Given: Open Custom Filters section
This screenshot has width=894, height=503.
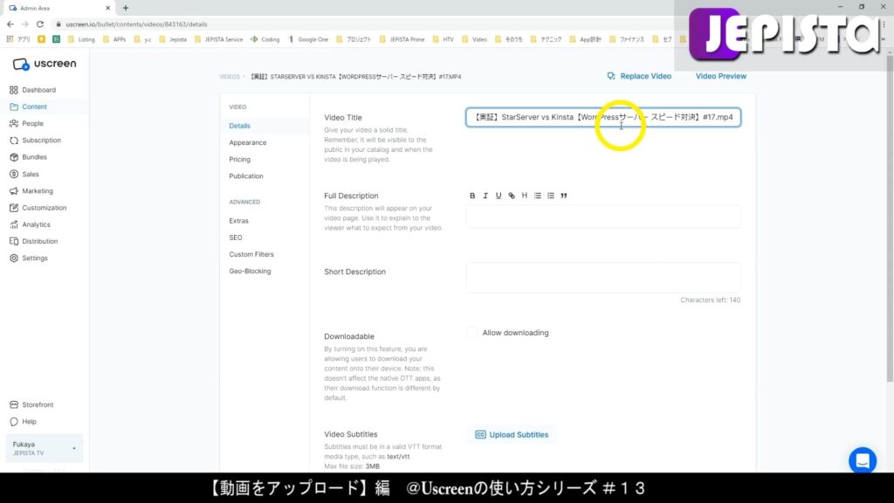Looking at the screenshot, I should 251,254.
